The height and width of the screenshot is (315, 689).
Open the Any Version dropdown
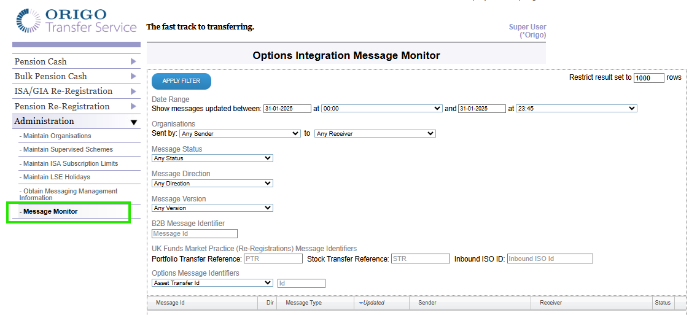(x=212, y=208)
